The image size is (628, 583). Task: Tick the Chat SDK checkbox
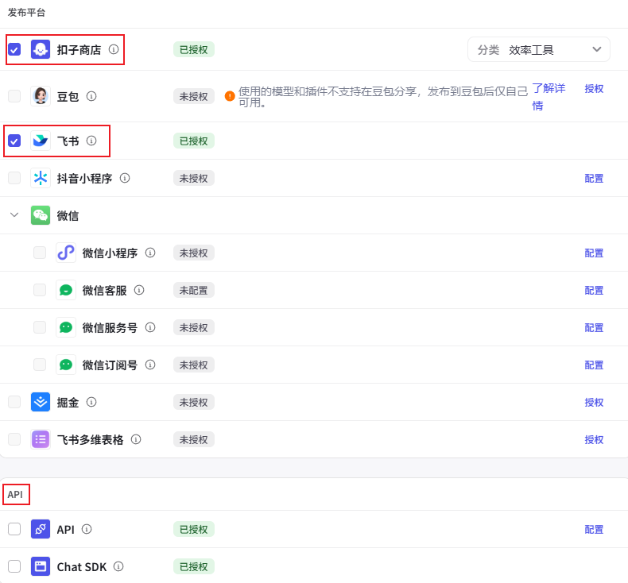coord(14,566)
